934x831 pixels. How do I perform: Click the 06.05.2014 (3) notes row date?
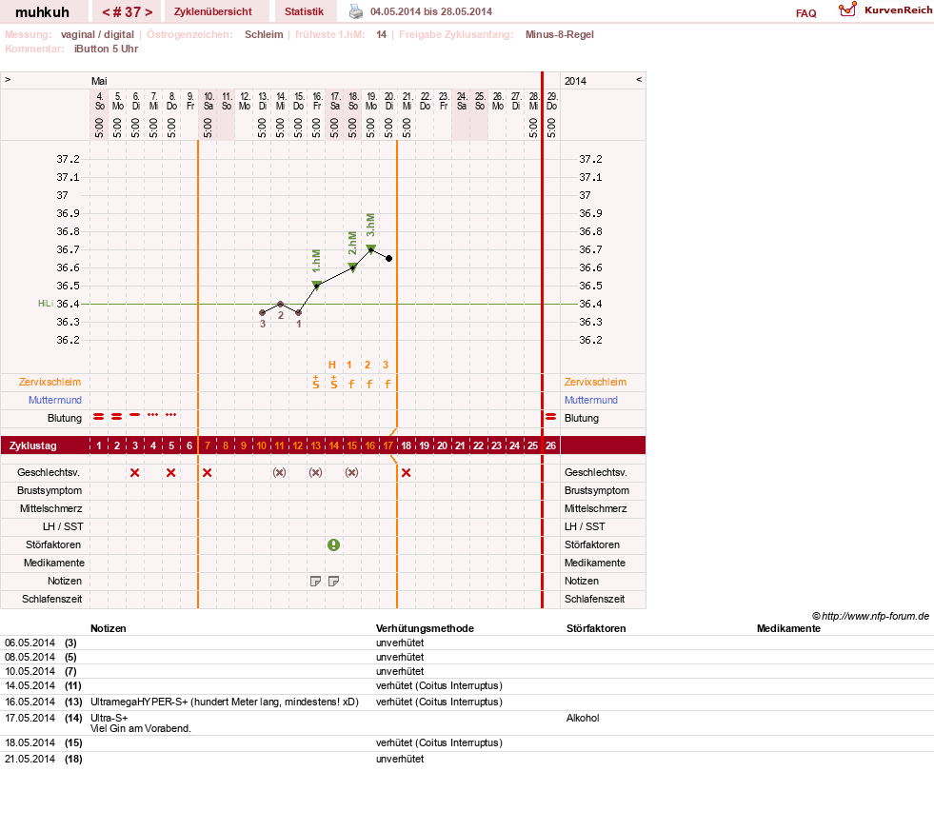coord(30,643)
